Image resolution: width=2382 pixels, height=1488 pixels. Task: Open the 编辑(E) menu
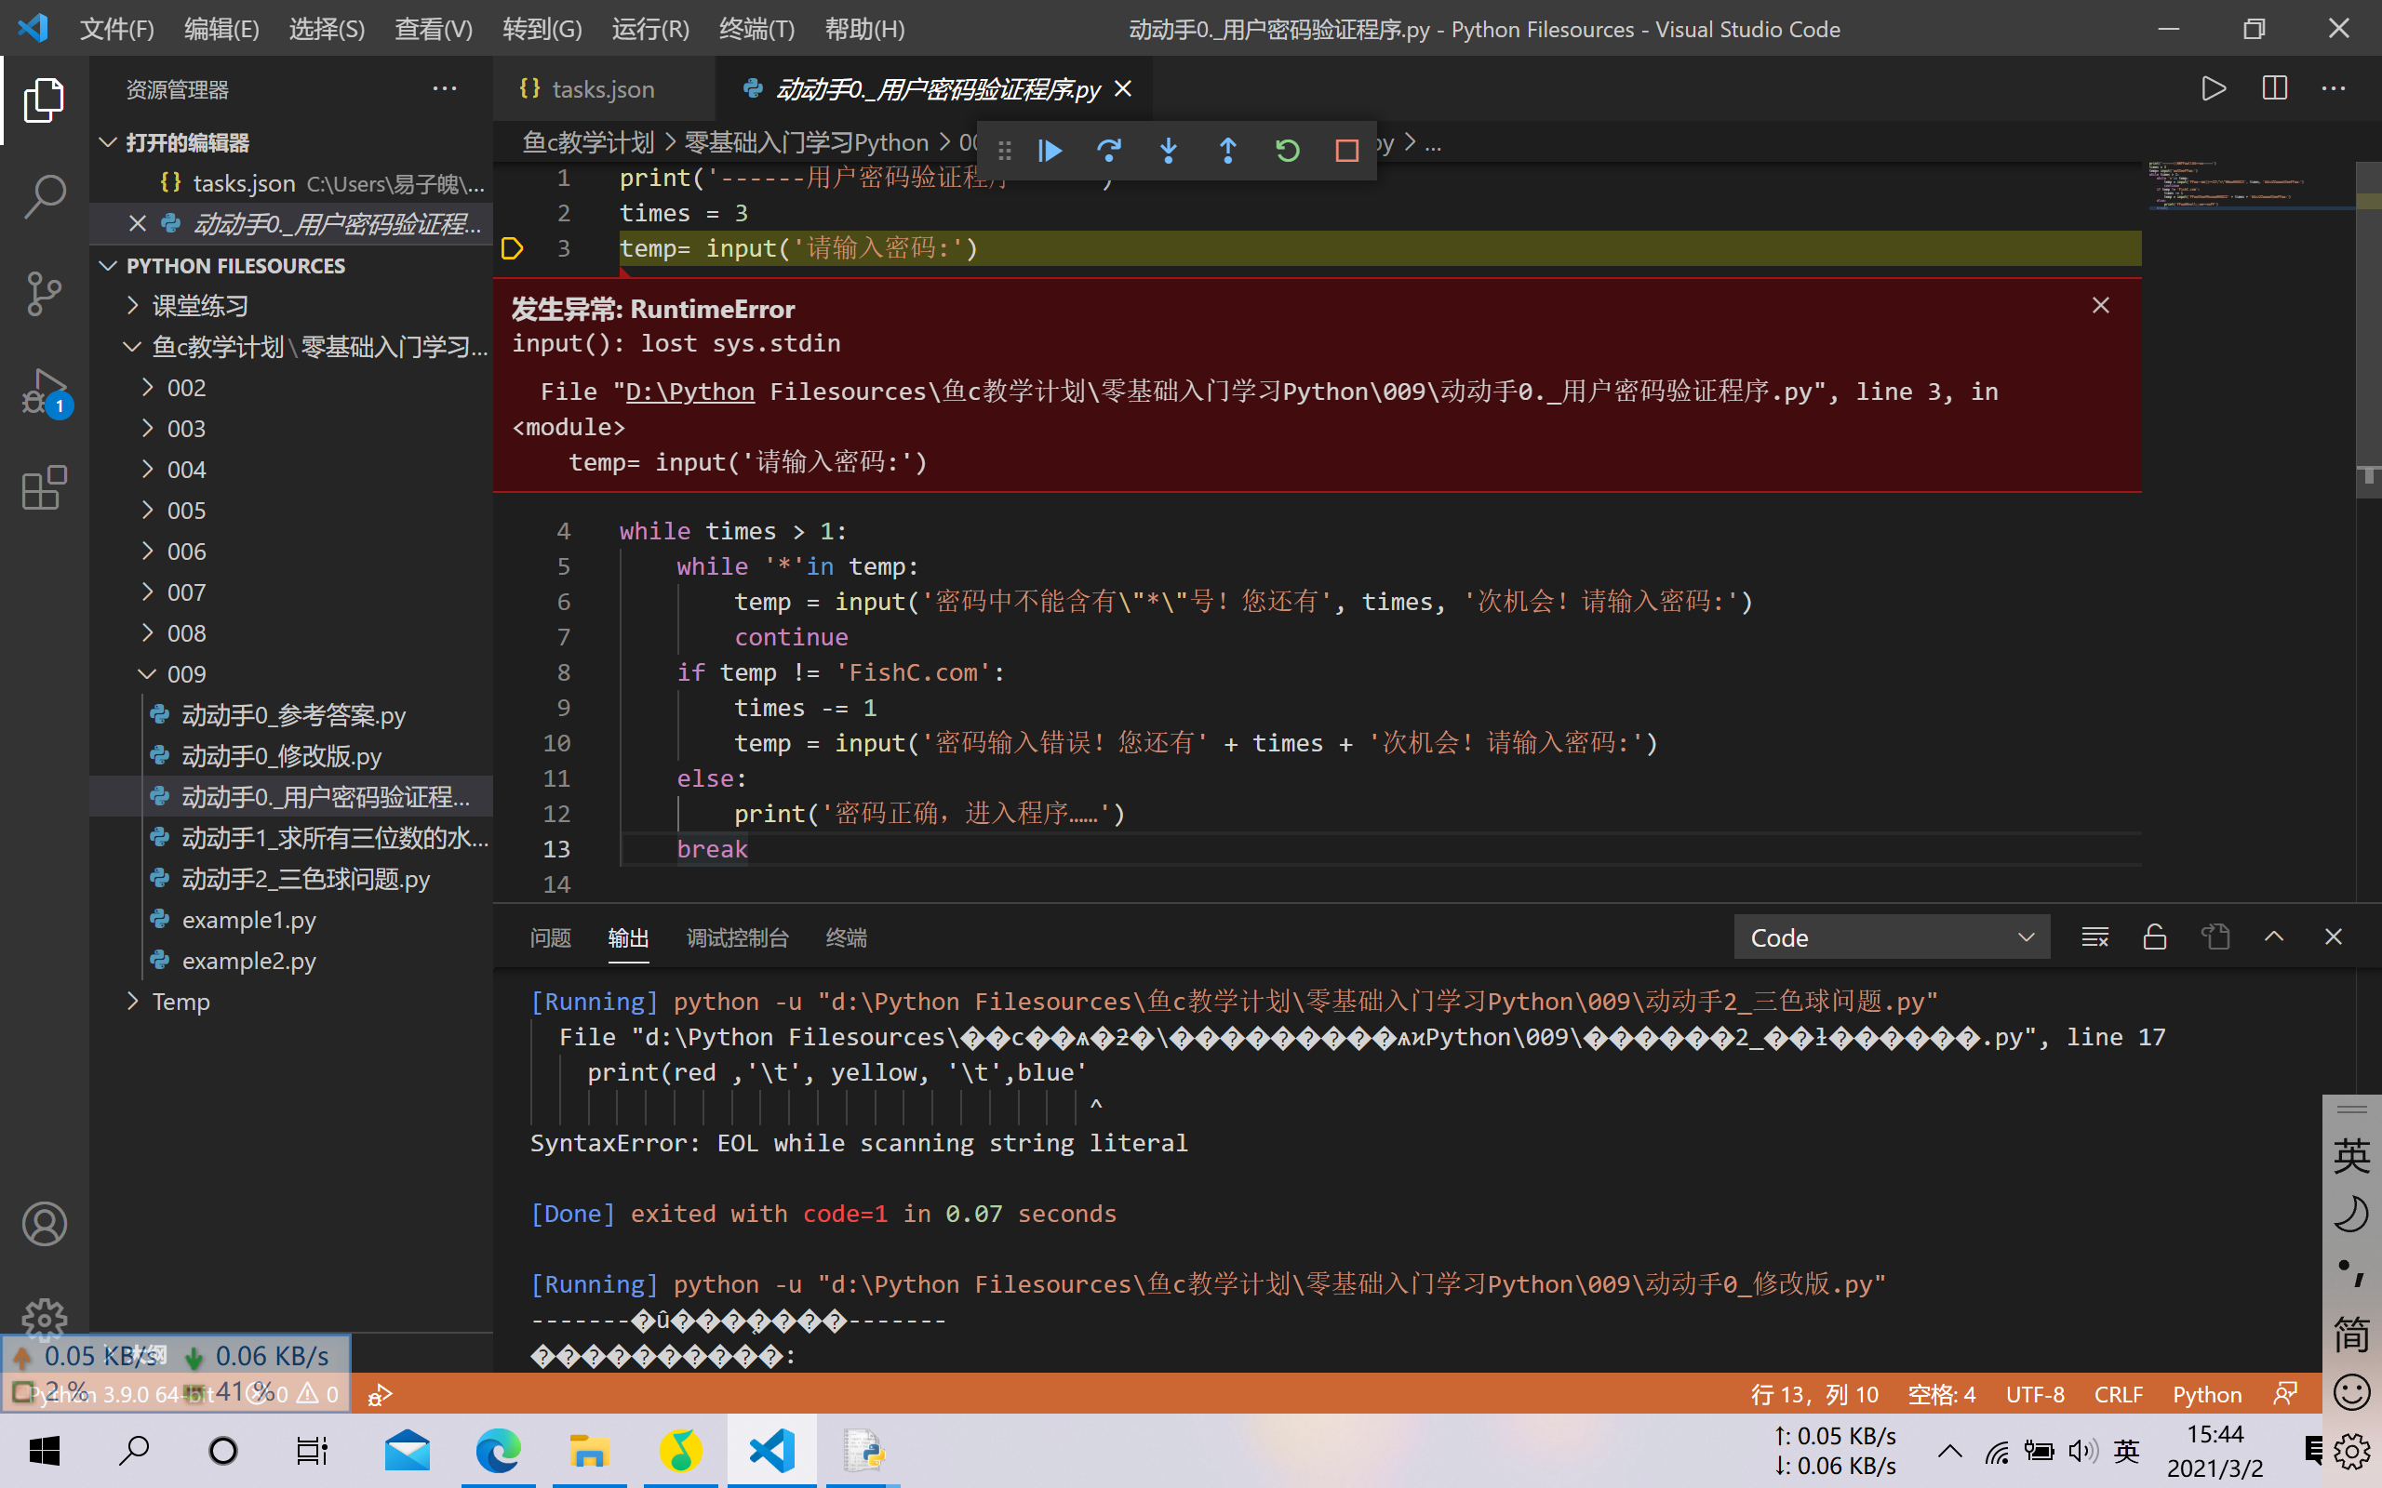[x=221, y=30]
